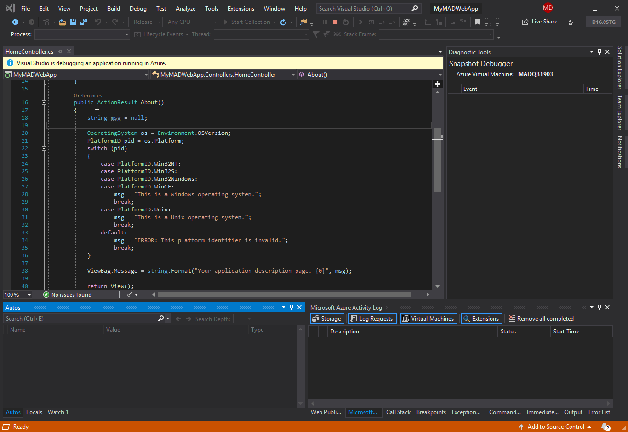628x432 pixels.
Task: Open the Release configuration dropdown
Action: [147, 22]
